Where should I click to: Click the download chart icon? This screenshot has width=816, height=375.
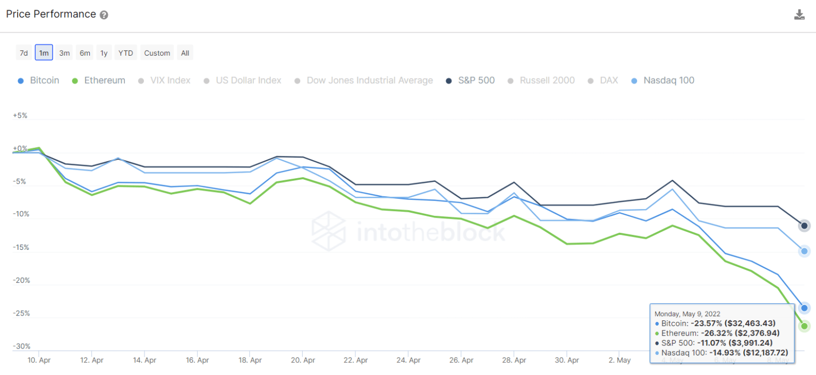pos(800,13)
